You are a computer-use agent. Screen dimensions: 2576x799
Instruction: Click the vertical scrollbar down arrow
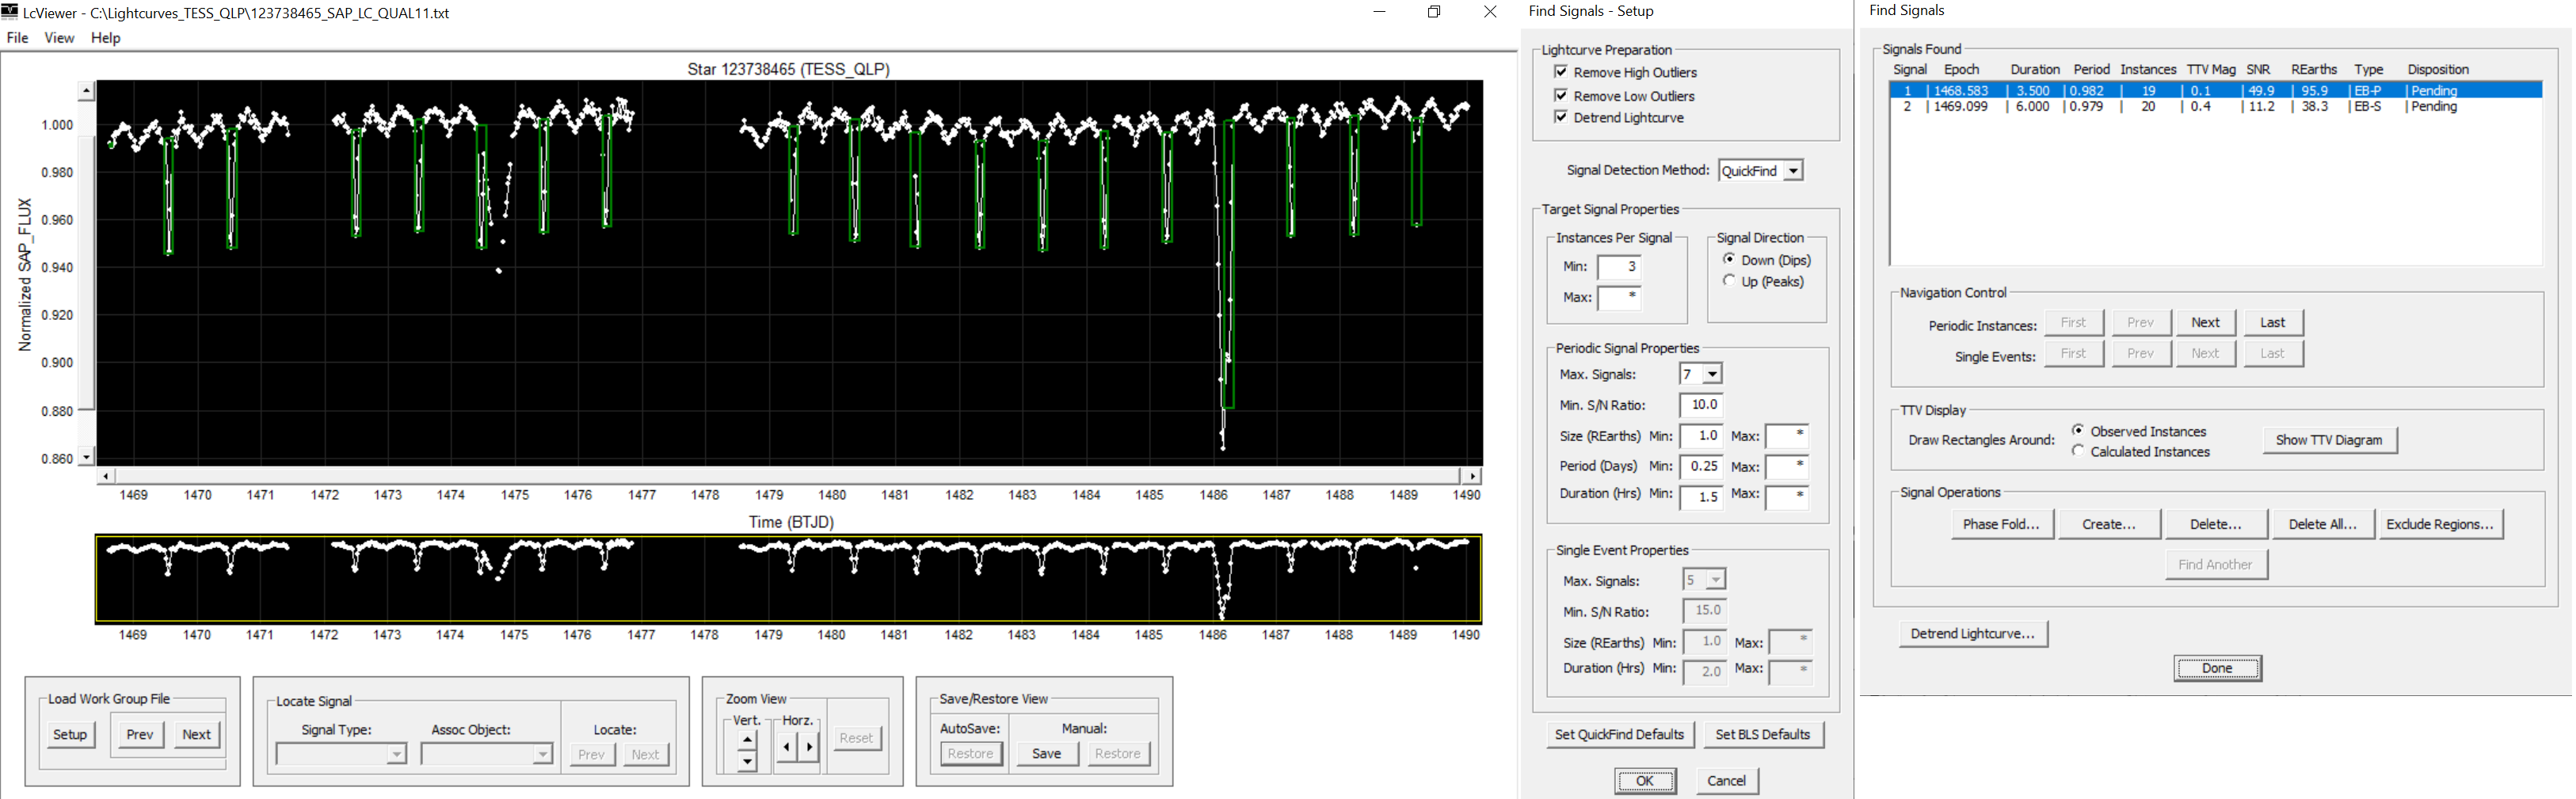tap(87, 457)
